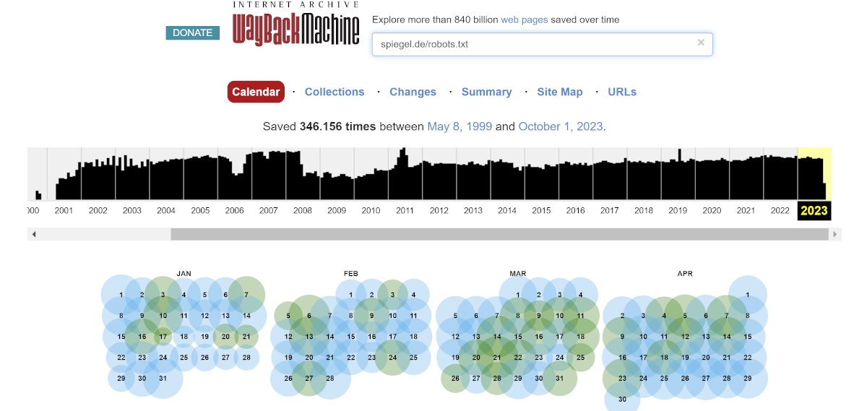
Task: Switch to the Collections tab
Action: point(335,92)
